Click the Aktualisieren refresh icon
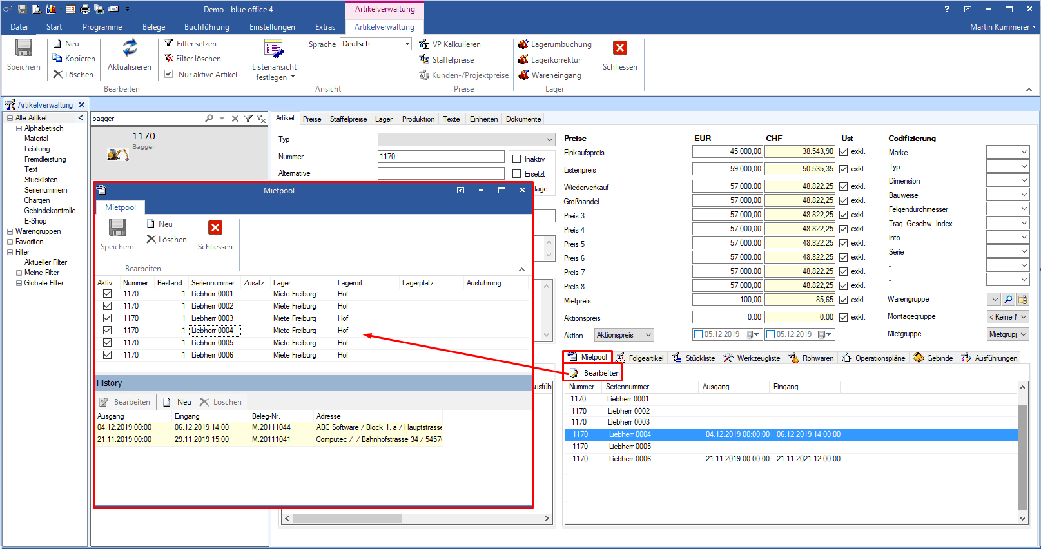The image size is (1041, 549). pos(130,48)
